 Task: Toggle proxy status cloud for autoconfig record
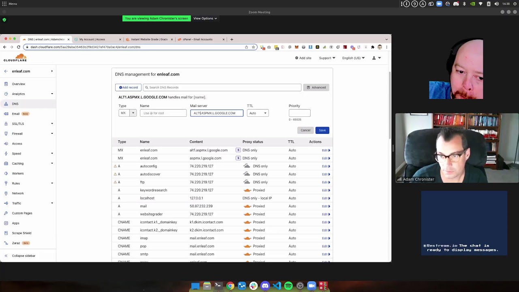click(x=247, y=166)
